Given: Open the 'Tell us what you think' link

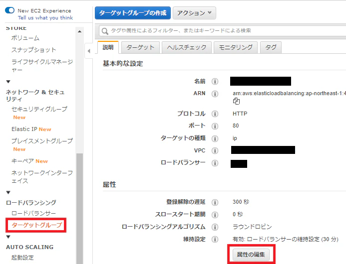Looking at the screenshot, I should pos(45,18).
